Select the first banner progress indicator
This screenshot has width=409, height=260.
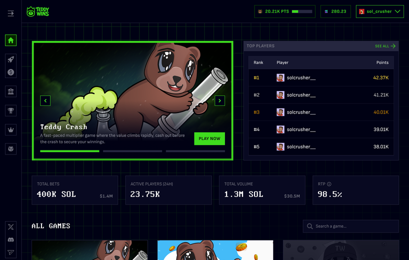click(69, 151)
